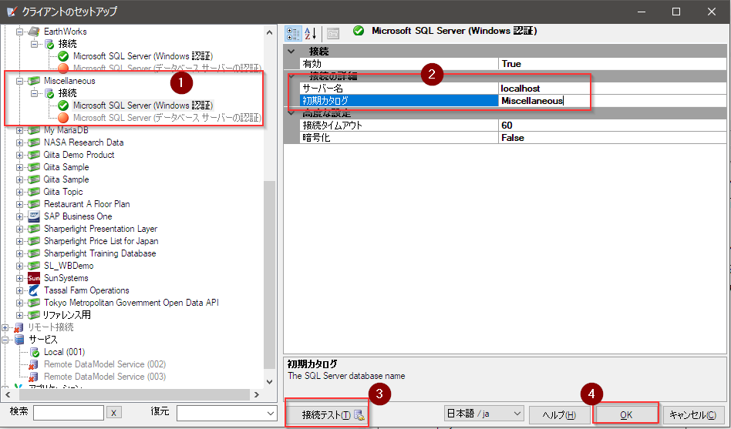Image resolution: width=731 pixels, height=429 pixels.
Task: Click the 接続タイムアウト property label
Action: point(399,126)
